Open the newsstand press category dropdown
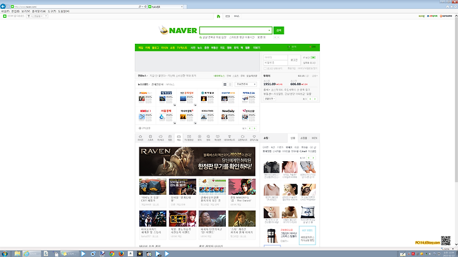458x257 pixels. (x=246, y=84)
